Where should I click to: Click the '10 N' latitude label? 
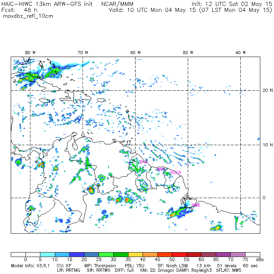pyautogui.click(x=268, y=145)
